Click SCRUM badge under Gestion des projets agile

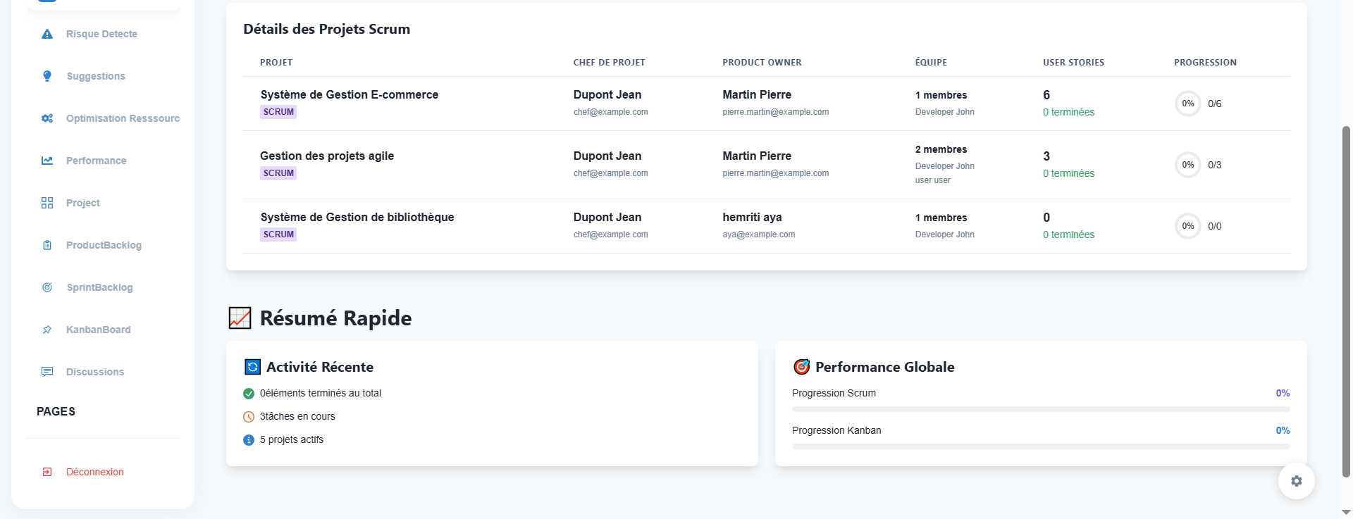(278, 173)
